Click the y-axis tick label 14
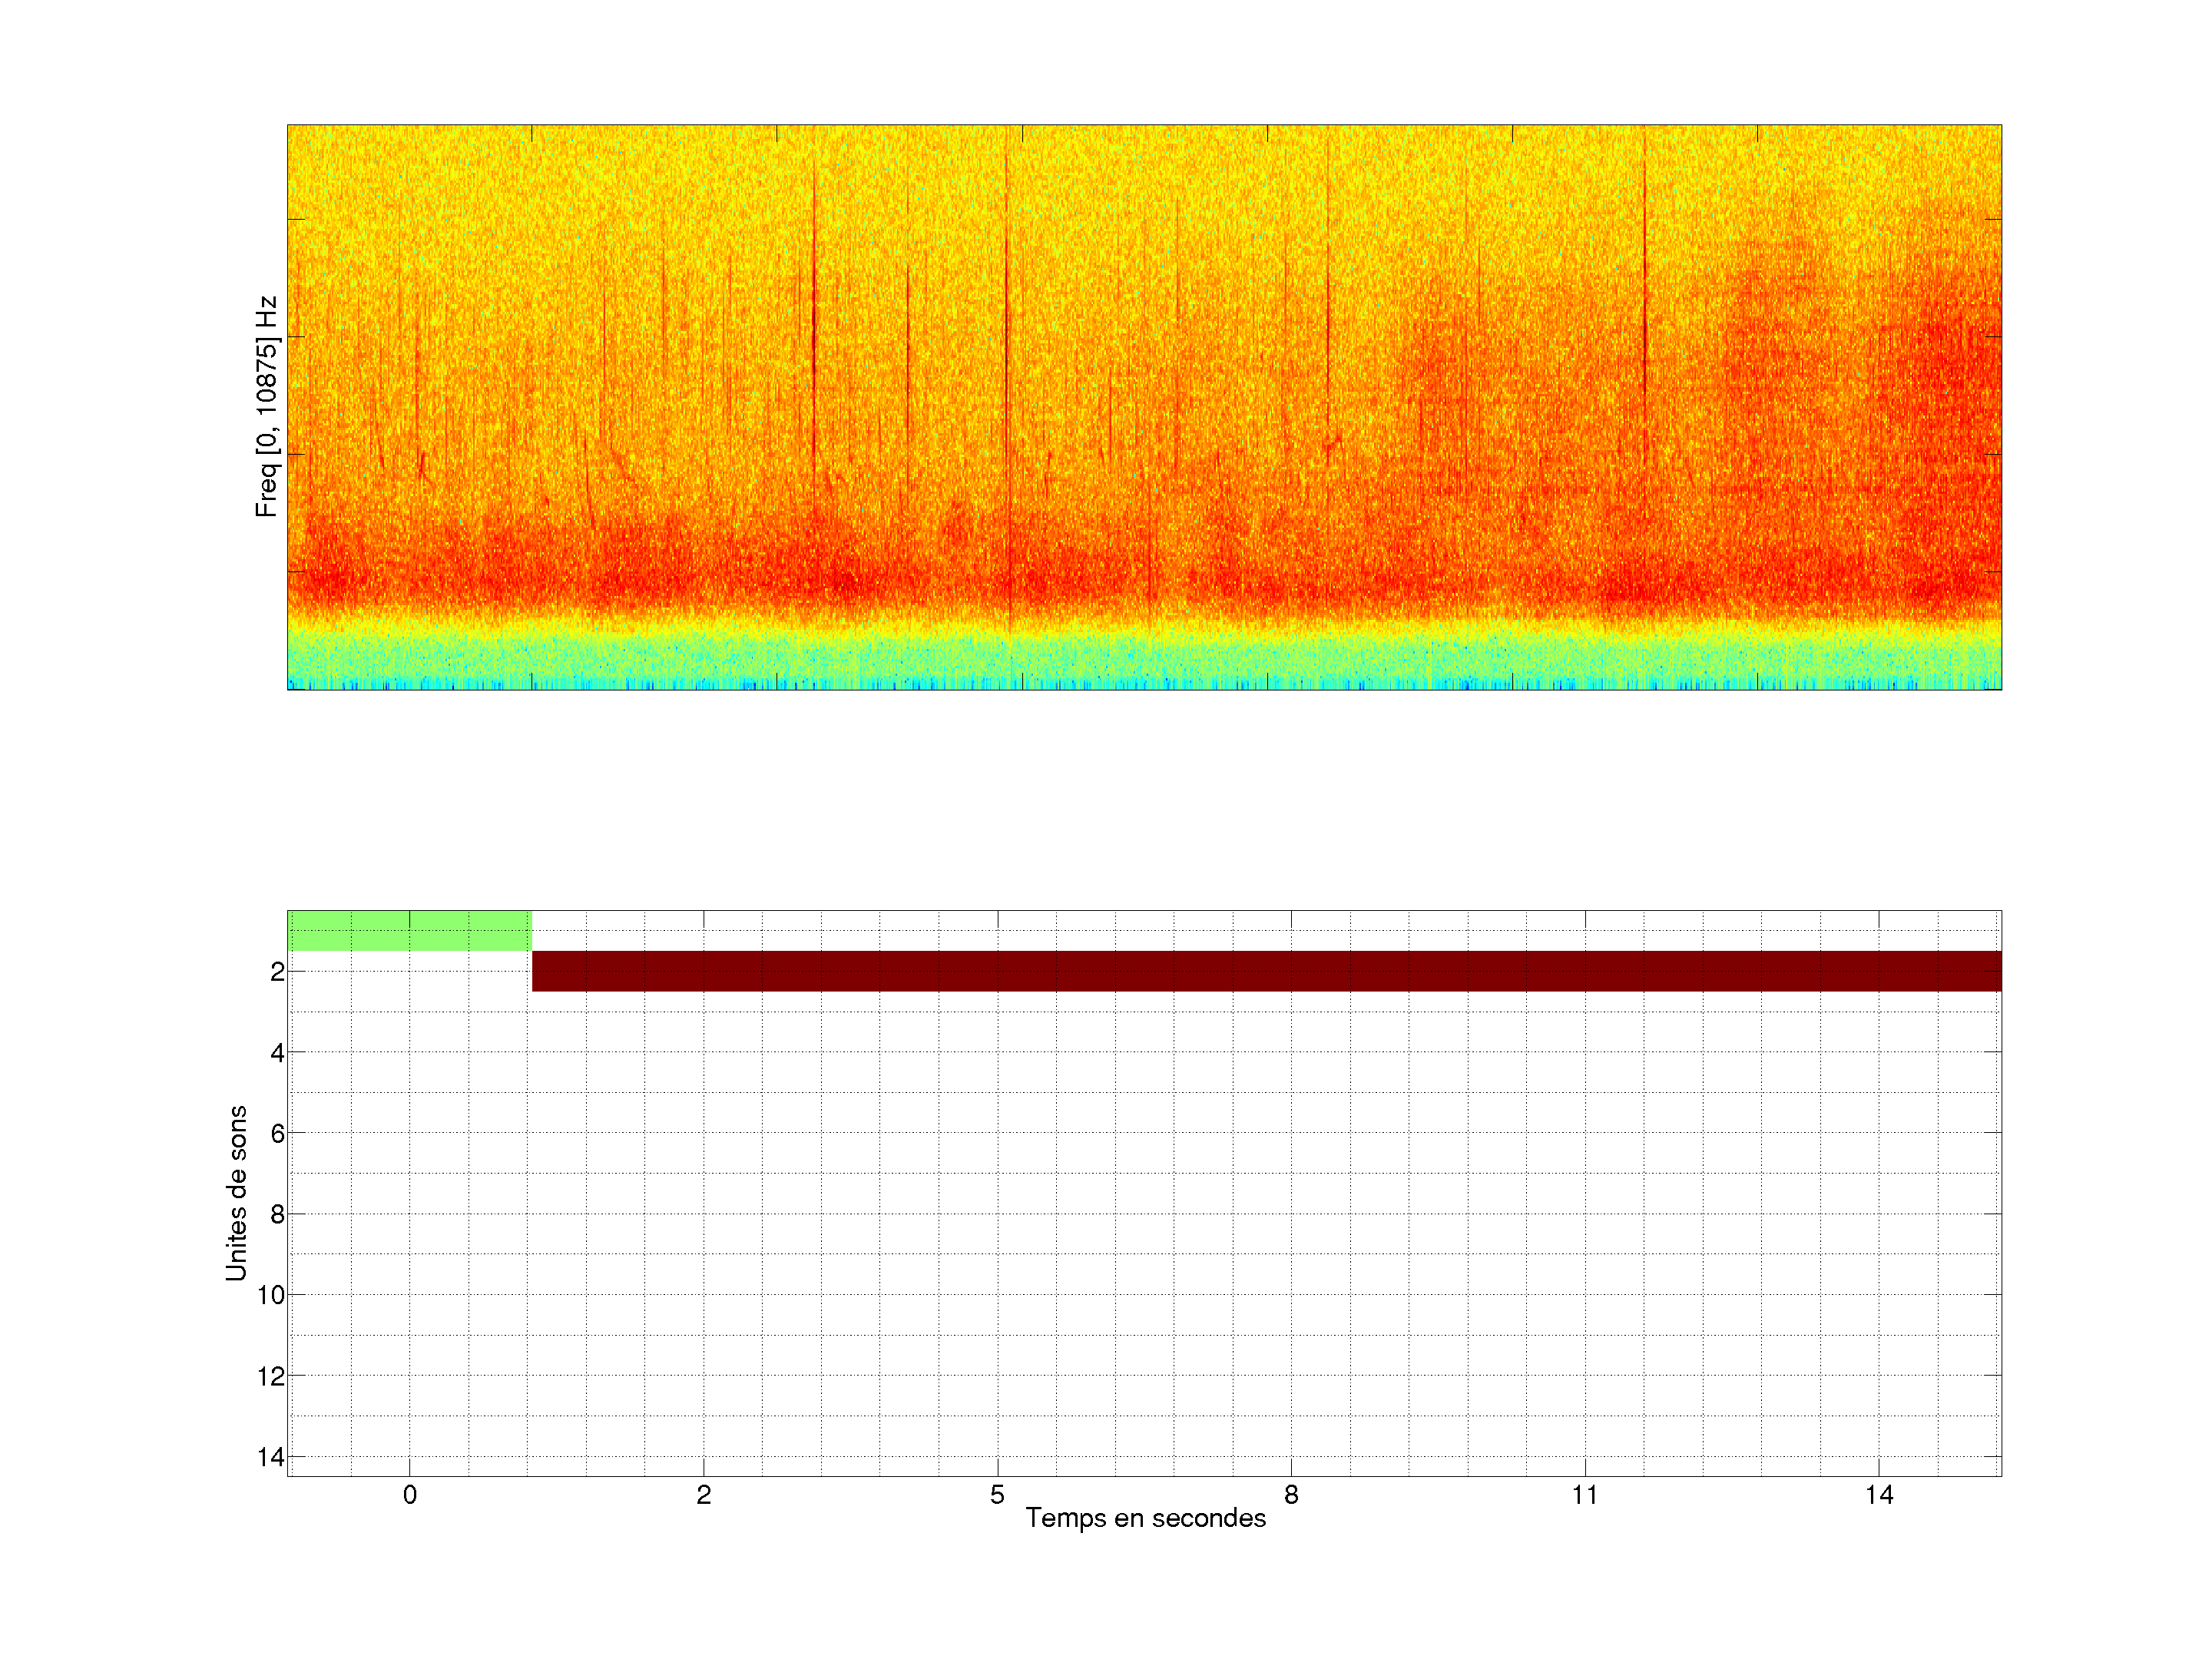The height and width of the screenshot is (1659, 2212). (271, 1457)
